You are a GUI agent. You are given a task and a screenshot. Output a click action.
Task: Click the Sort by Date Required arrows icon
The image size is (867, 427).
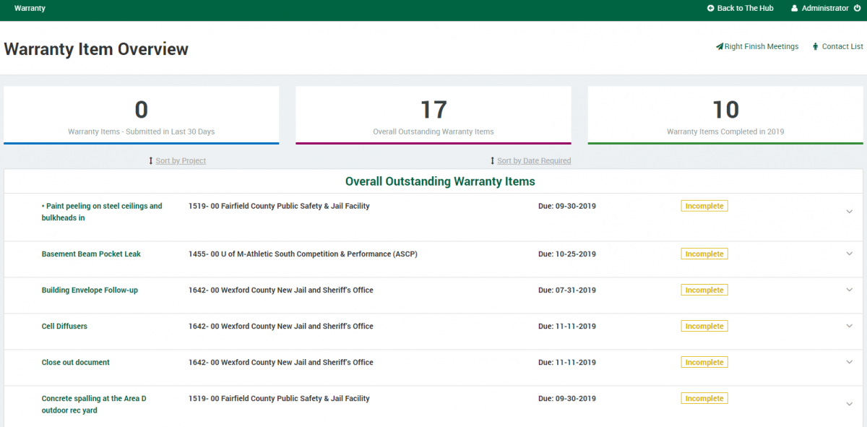click(x=493, y=160)
